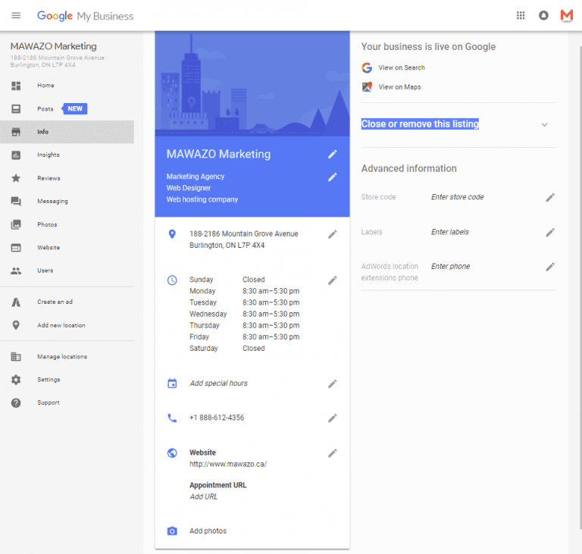Click the Reviews star icon
The height and width of the screenshot is (554, 582).
pyautogui.click(x=16, y=178)
